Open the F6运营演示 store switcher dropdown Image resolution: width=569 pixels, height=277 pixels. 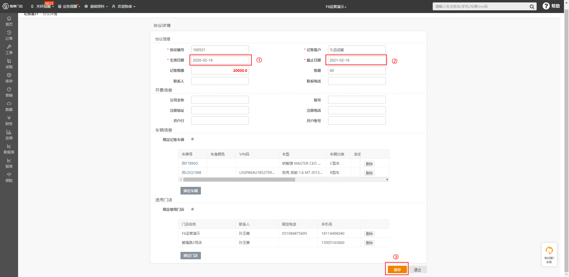pyautogui.click(x=336, y=7)
